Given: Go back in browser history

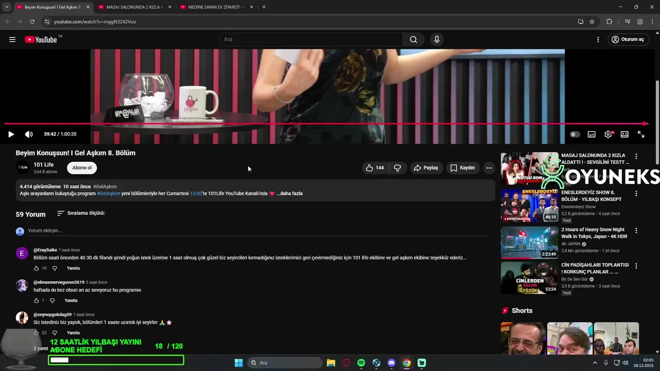Looking at the screenshot, I should tap(7, 22).
